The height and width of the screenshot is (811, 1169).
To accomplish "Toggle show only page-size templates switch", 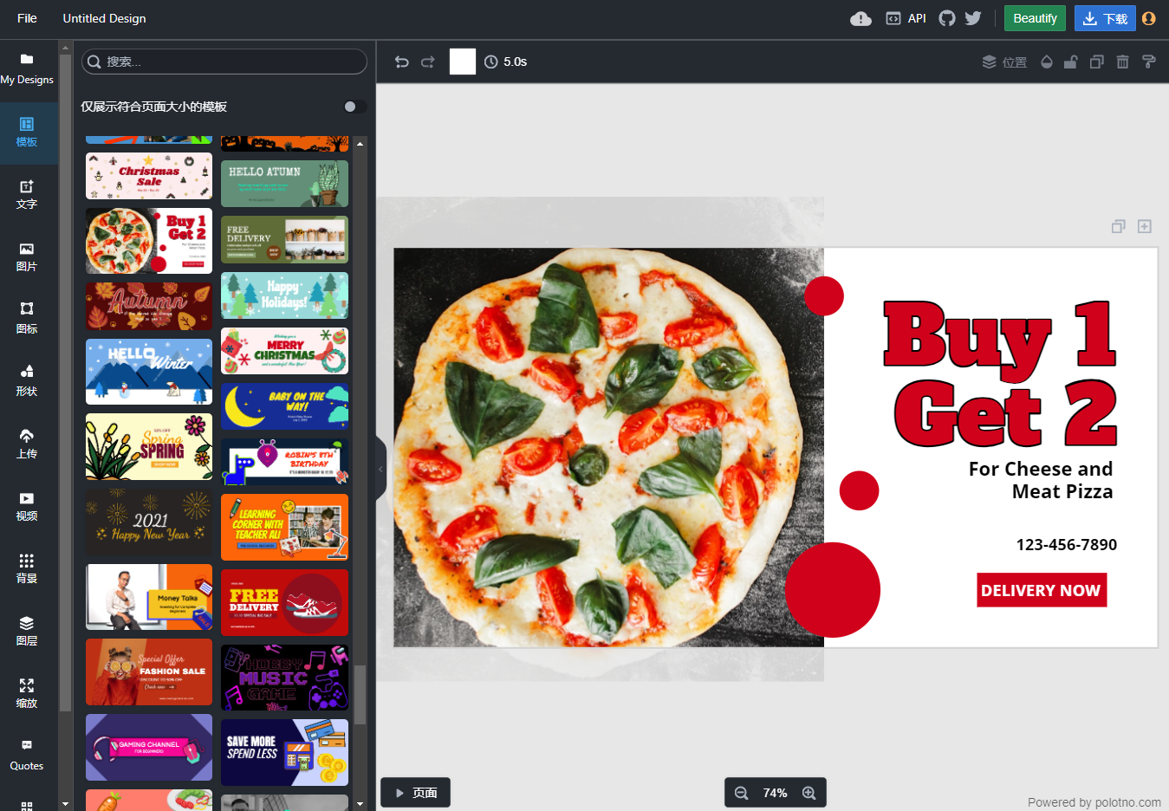I will click(x=354, y=107).
